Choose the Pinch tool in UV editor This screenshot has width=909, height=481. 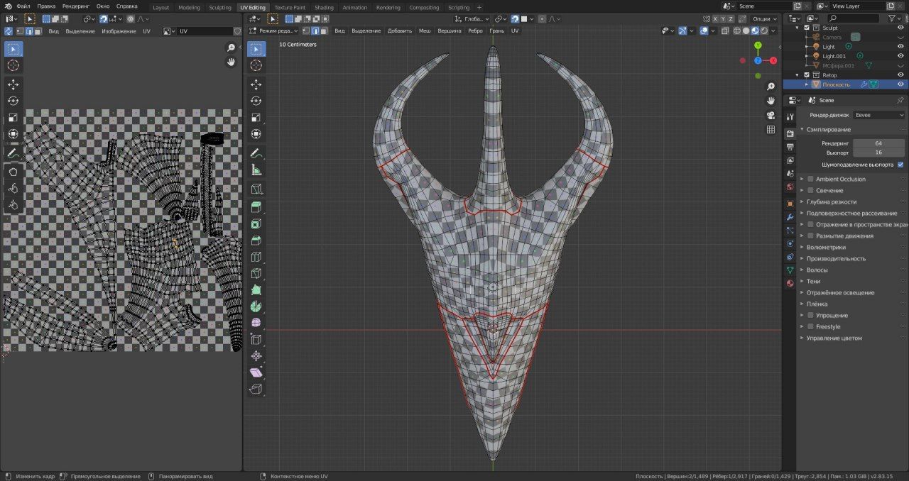(13, 205)
